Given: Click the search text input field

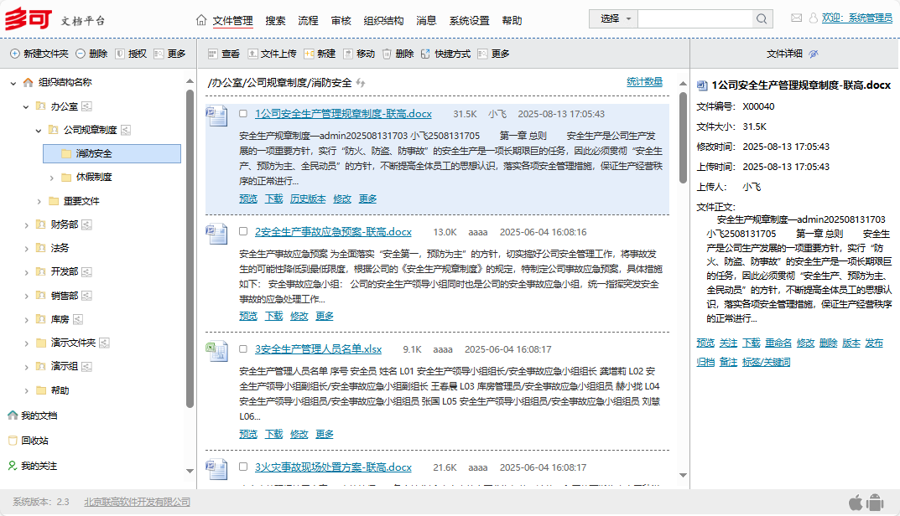Looking at the screenshot, I should (695, 19).
